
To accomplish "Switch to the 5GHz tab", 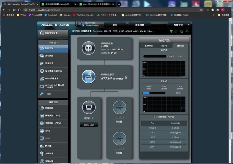I will tap(164, 46).
